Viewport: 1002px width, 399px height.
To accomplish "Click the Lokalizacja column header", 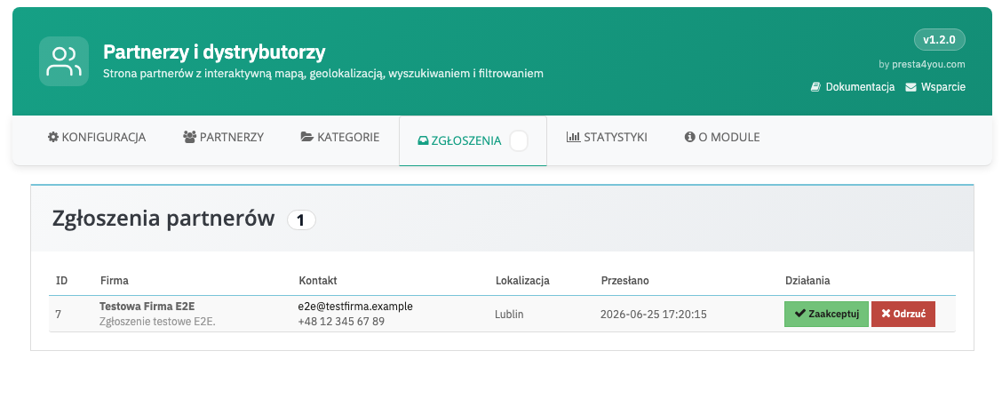I will coord(522,280).
